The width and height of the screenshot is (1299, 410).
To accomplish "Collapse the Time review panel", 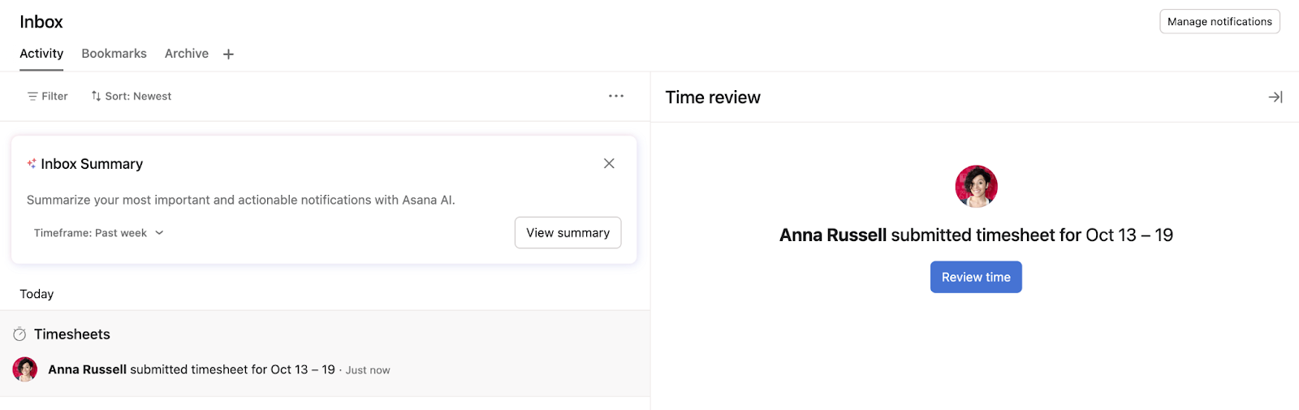I will (x=1275, y=97).
